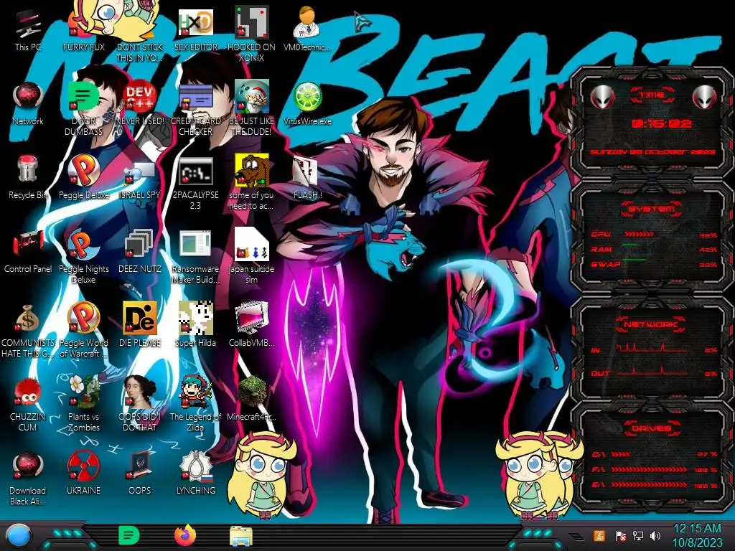
Task: Click the orange tray application icon
Action: (599, 535)
